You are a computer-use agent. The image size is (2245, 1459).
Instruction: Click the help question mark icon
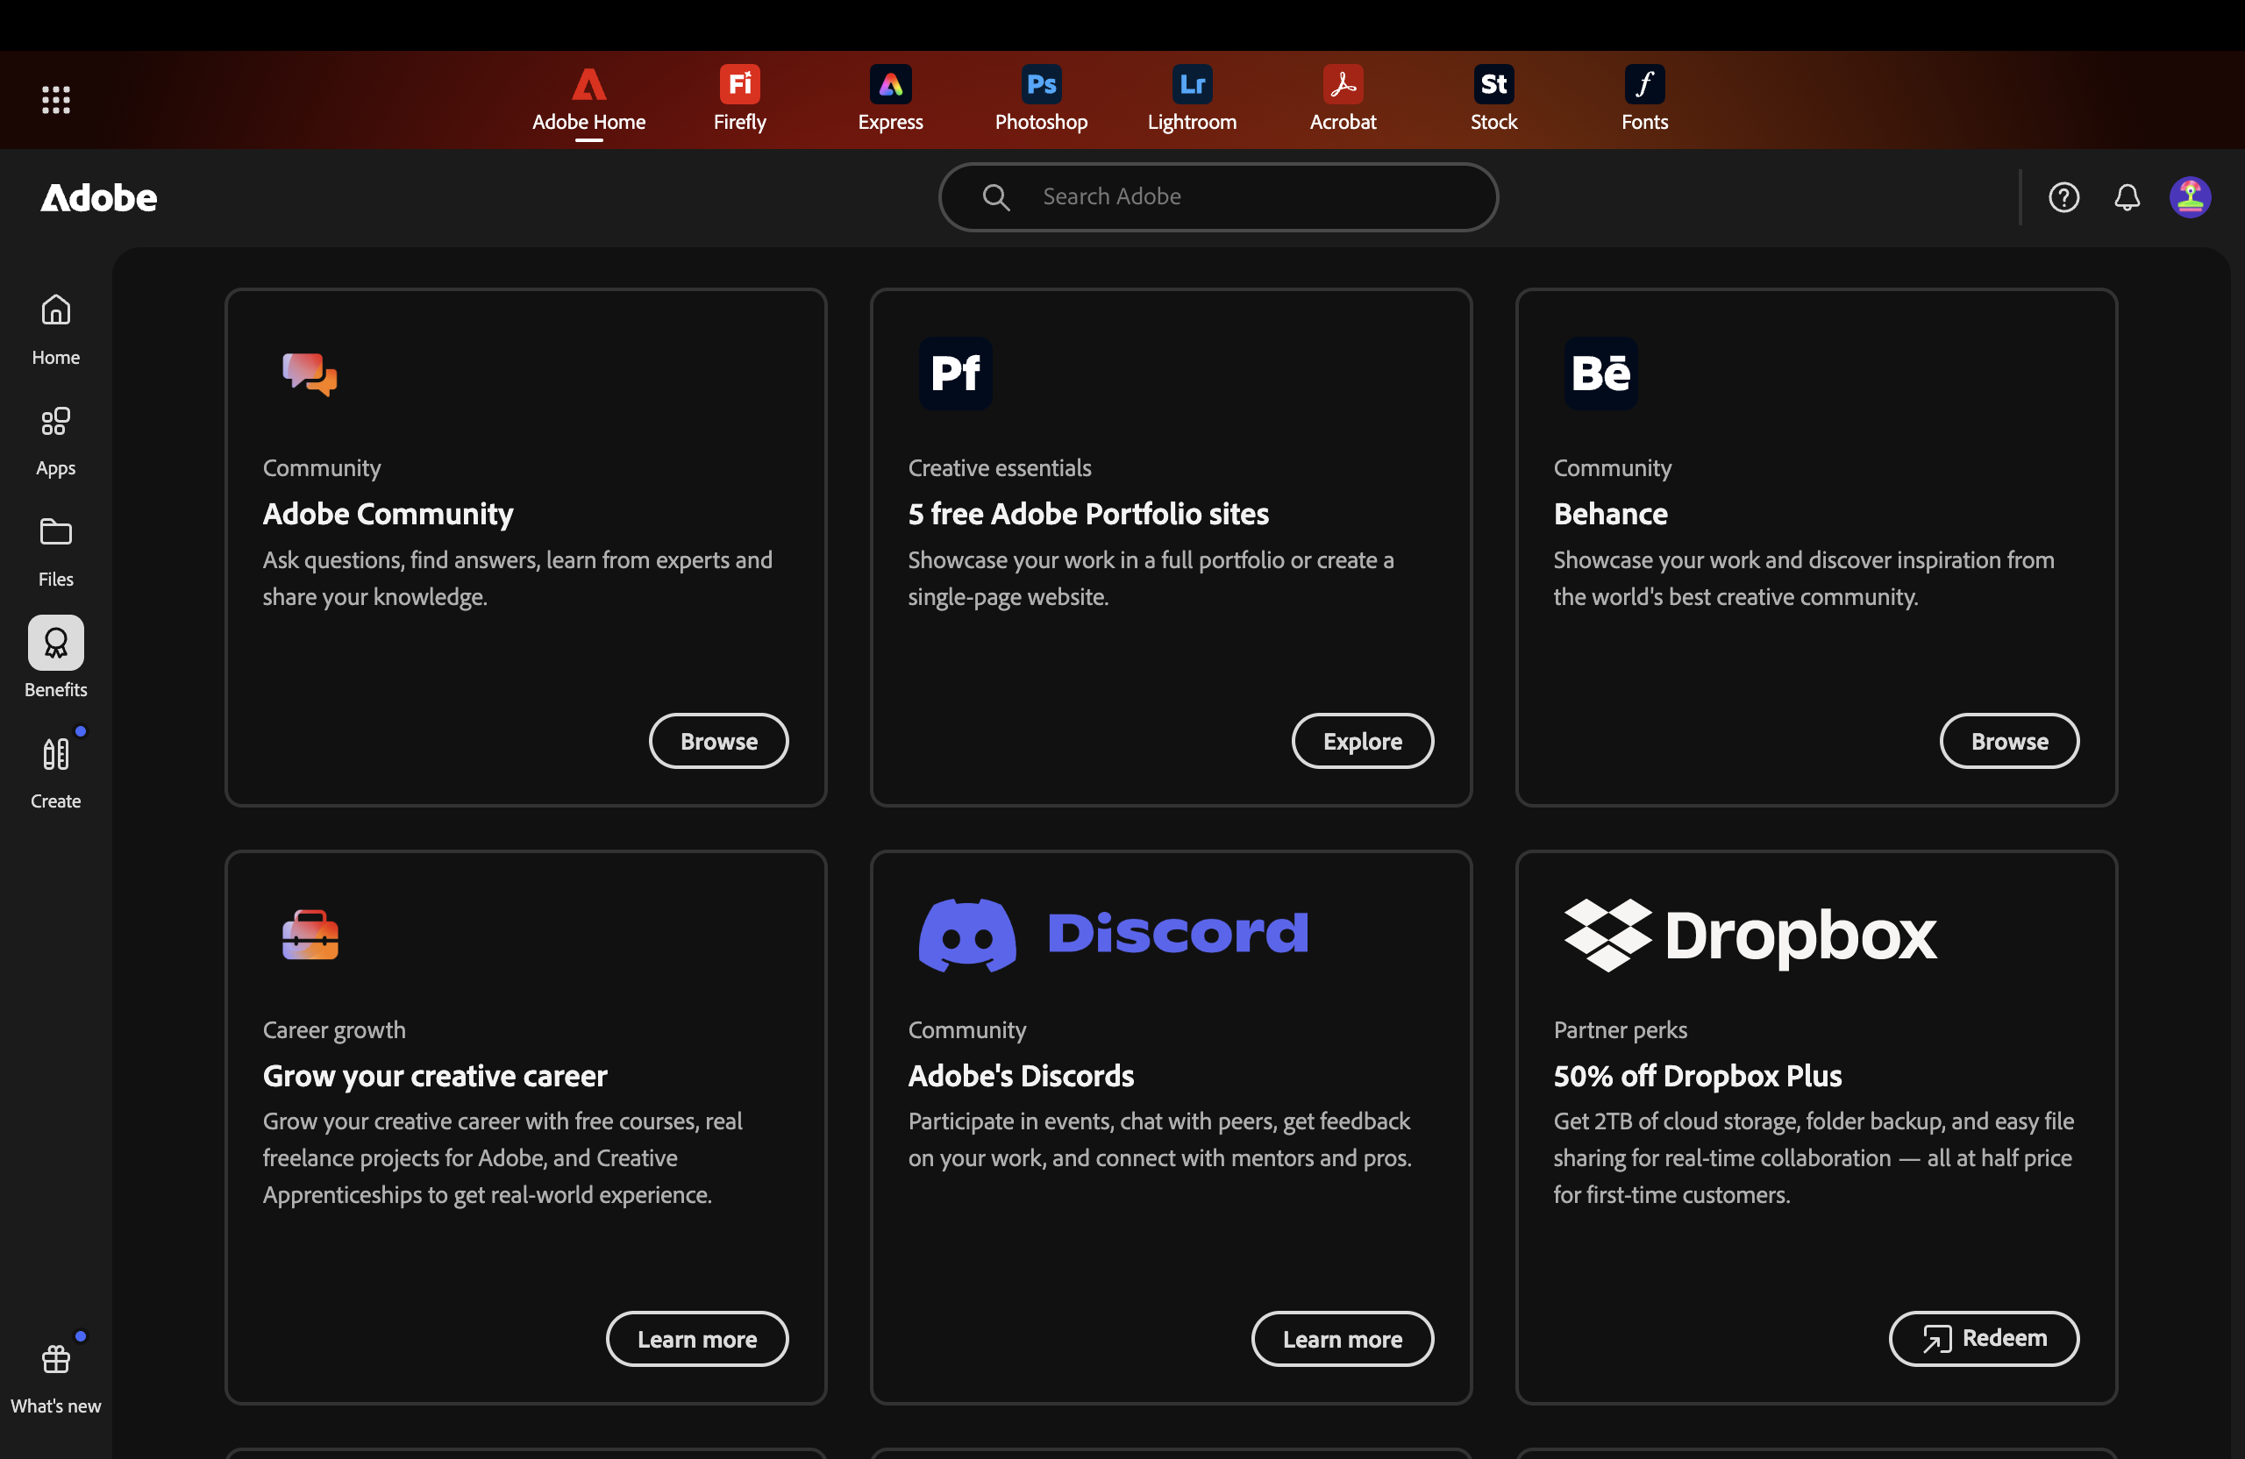click(x=2063, y=197)
